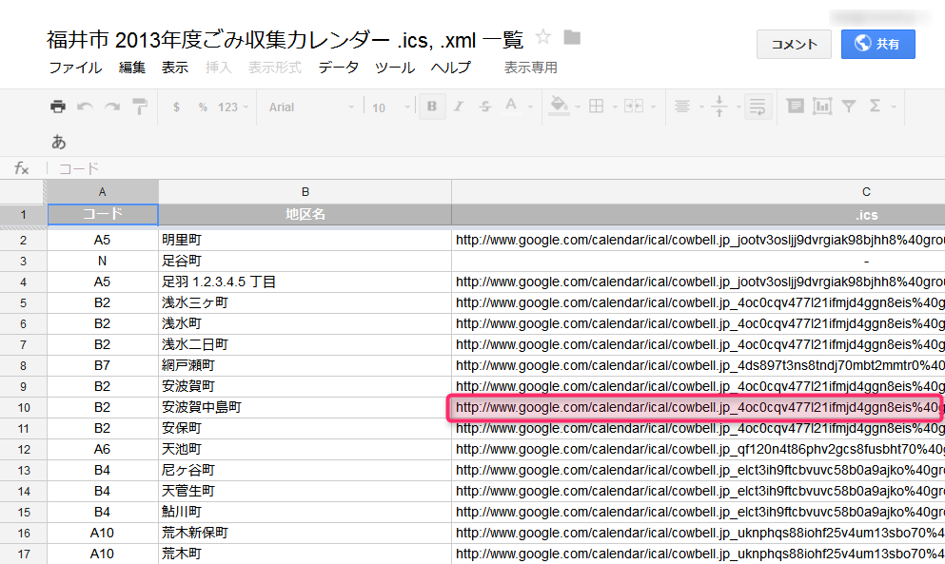Select the 明里町 cell
Screen dimensions: 945x564
click(x=305, y=241)
